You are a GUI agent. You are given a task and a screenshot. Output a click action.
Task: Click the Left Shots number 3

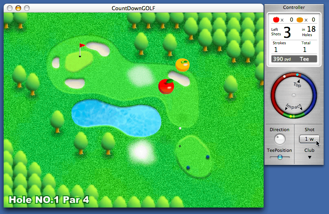point(287,32)
